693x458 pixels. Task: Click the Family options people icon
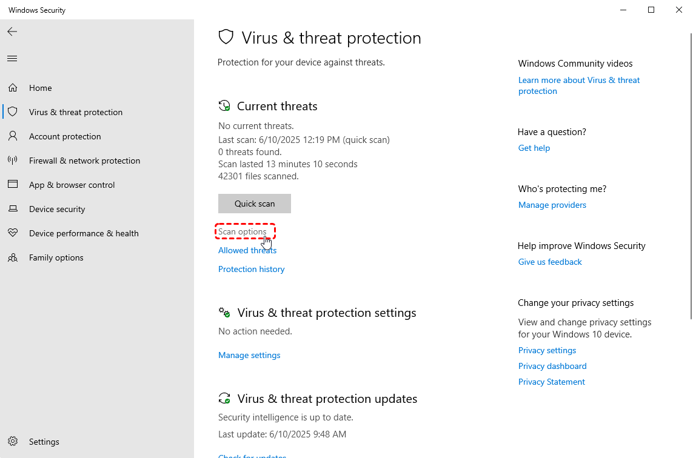click(13, 257)
